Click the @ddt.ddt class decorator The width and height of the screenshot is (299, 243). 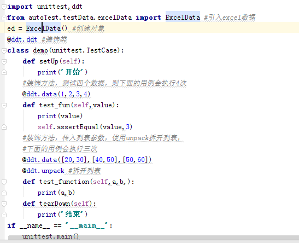click(x=22, y=39)
